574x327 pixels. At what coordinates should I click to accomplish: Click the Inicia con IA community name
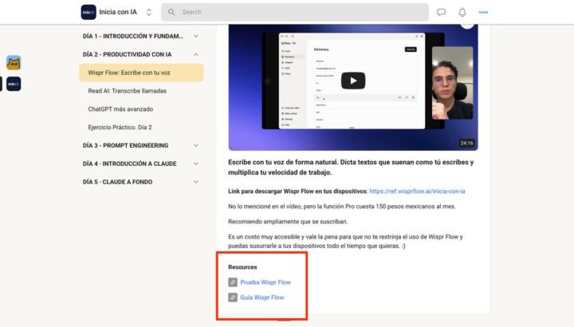tap(118, 12)
